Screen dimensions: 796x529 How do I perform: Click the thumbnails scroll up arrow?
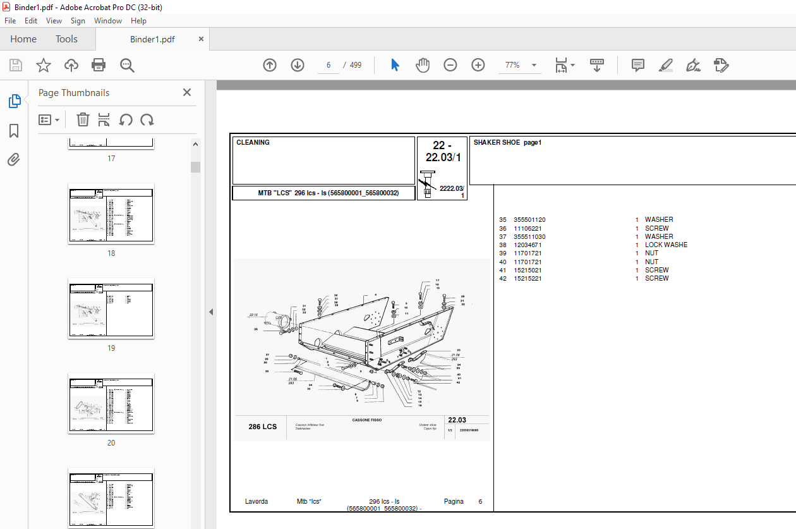[196, 144]
